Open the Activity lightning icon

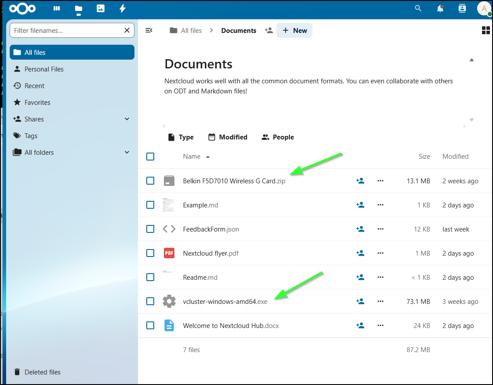[123, 8]
